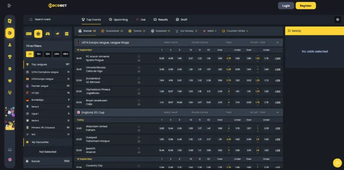The height and width of the screenshot is (170, 344).
Task: Open the Results tab
Action: point(161,19)
